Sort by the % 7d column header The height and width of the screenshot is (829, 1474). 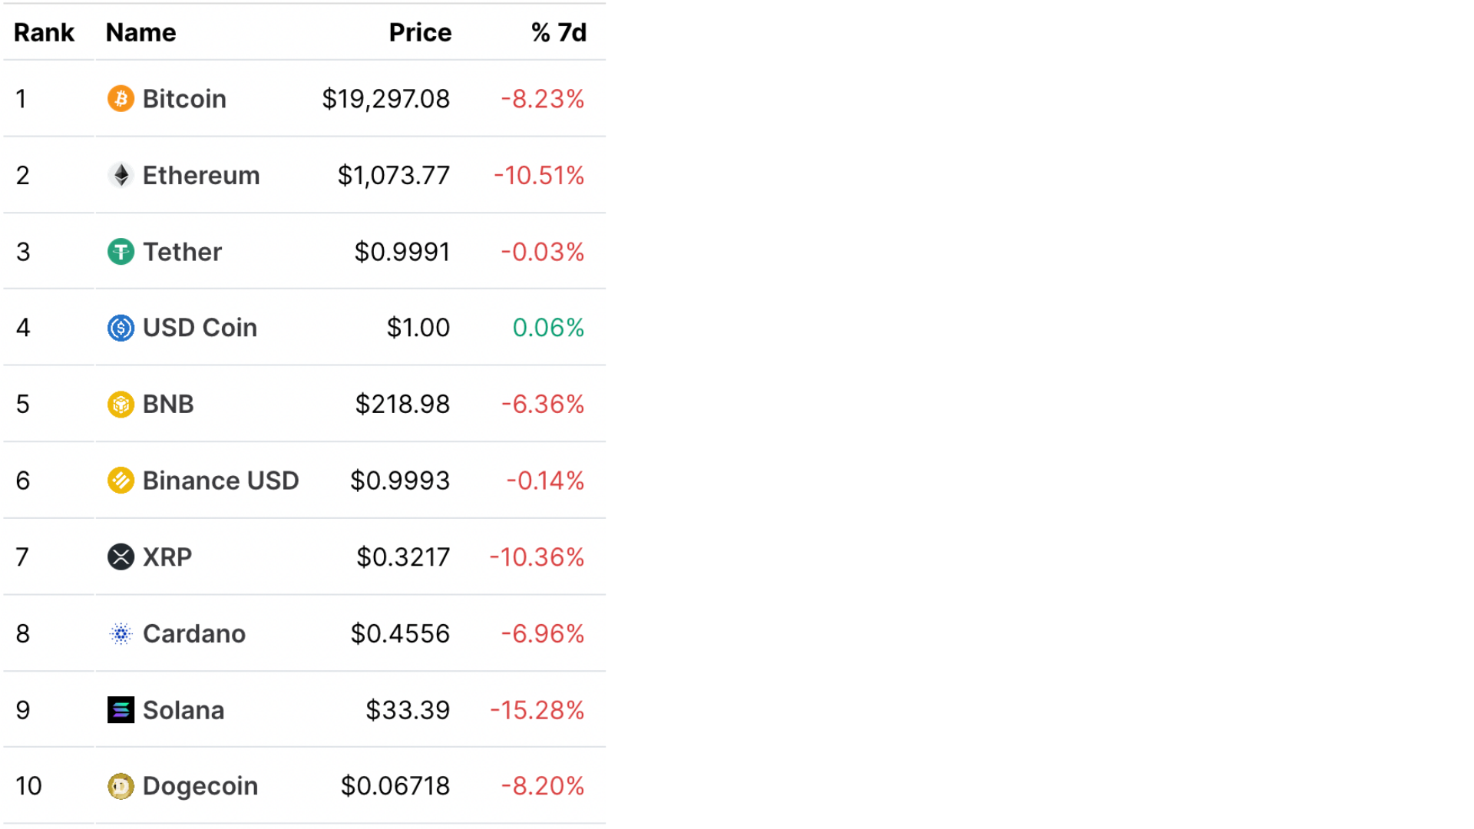click(x=558, y=32)
